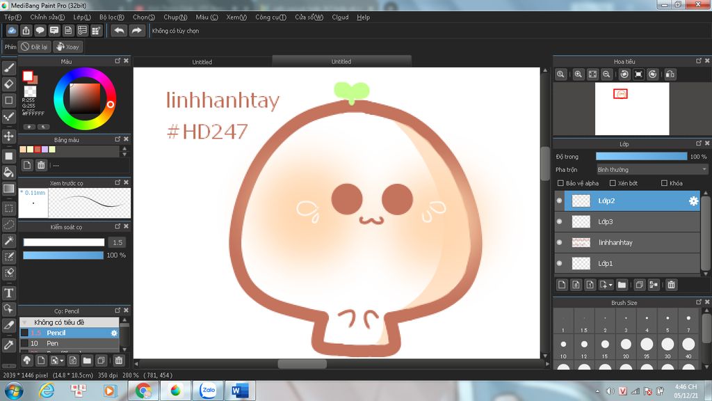Zoom out on the Navigator panel
712x401 pixels.
click(x=606, y=74)
